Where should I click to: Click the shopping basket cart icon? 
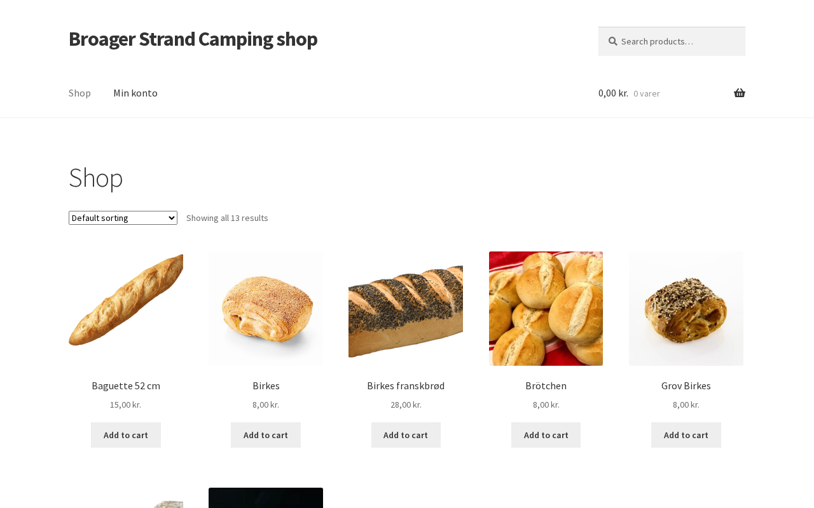tap(739, 93)
